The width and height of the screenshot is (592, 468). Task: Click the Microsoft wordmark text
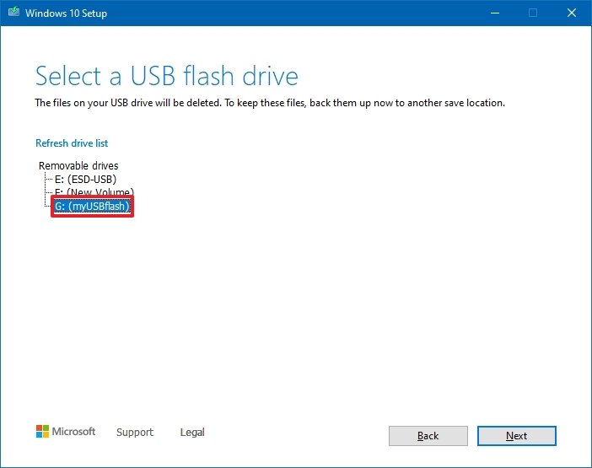pyautogui.click(x=73, y=432)
